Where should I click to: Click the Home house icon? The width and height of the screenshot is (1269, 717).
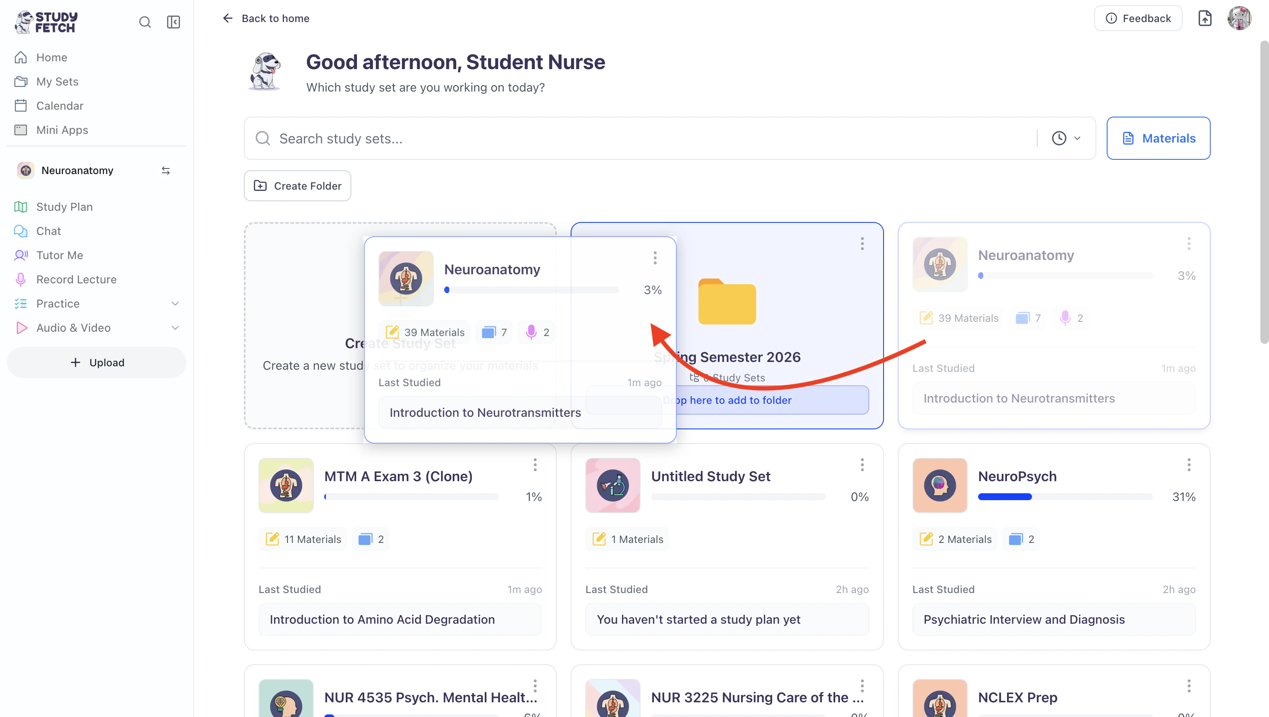pos(21,57)
